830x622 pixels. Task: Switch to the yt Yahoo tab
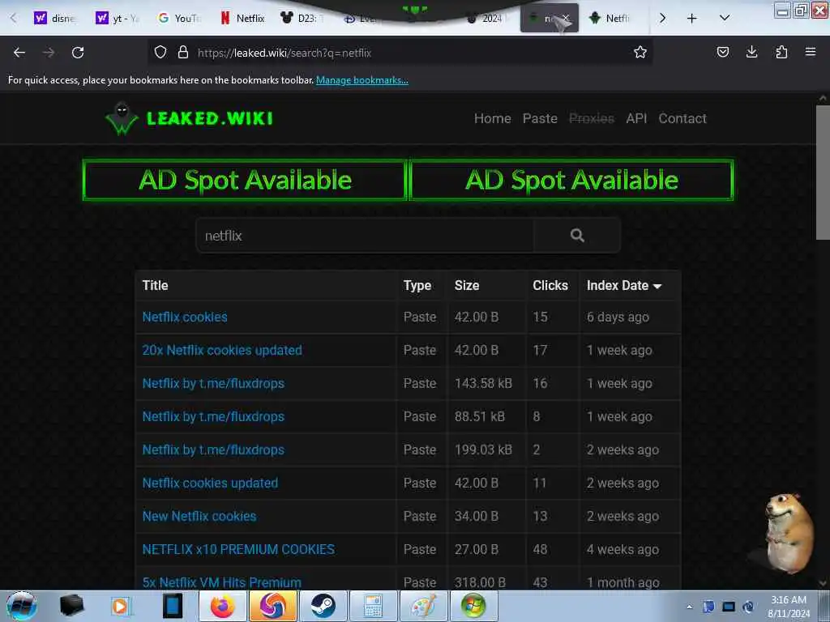coord(118,19)
